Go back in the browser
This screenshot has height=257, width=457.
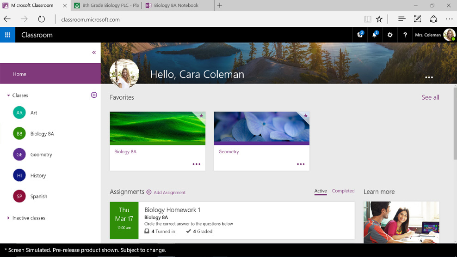(x=7, y=19)
